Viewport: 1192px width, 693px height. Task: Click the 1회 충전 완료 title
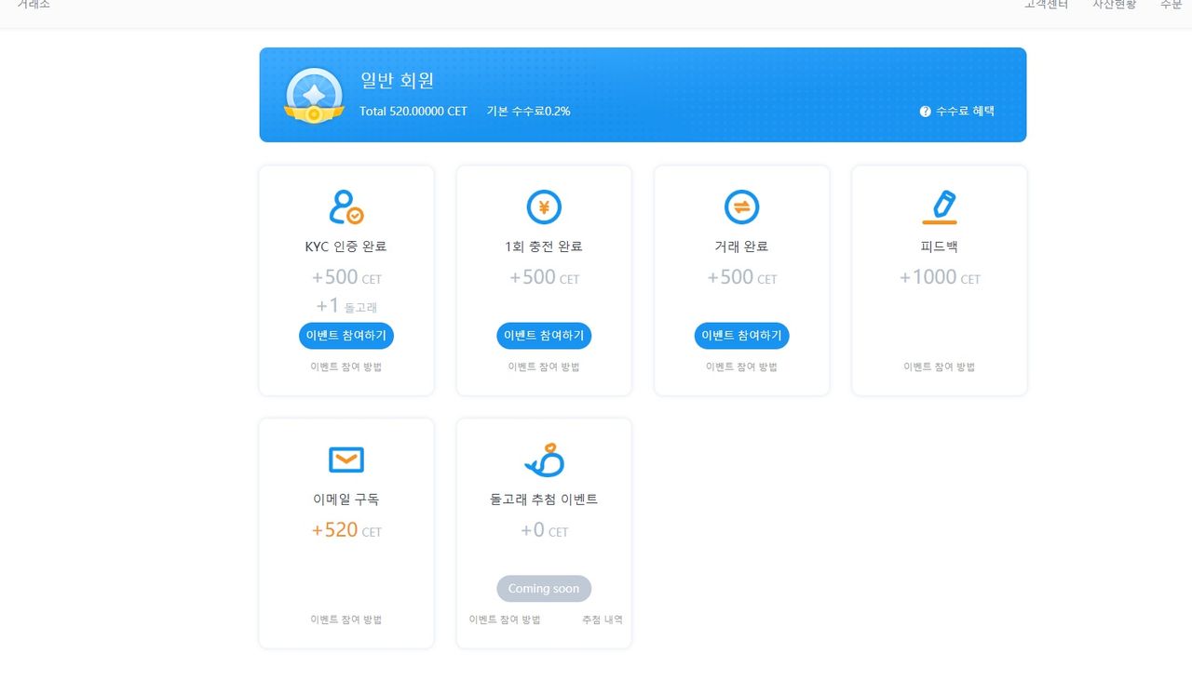pos(544,247)
